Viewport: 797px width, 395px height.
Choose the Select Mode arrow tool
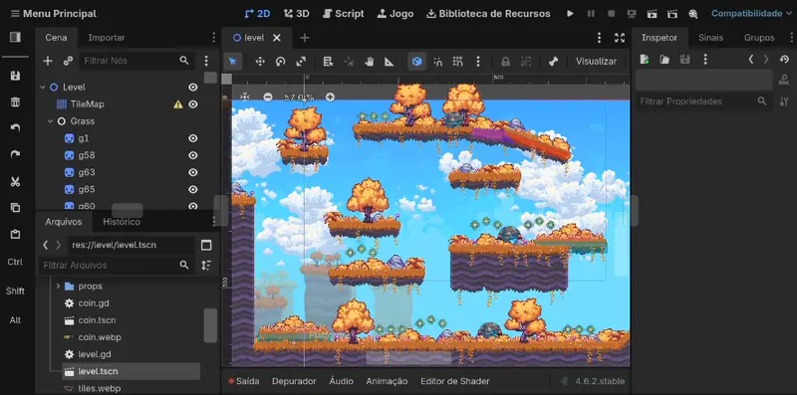(x=233, y=62)
